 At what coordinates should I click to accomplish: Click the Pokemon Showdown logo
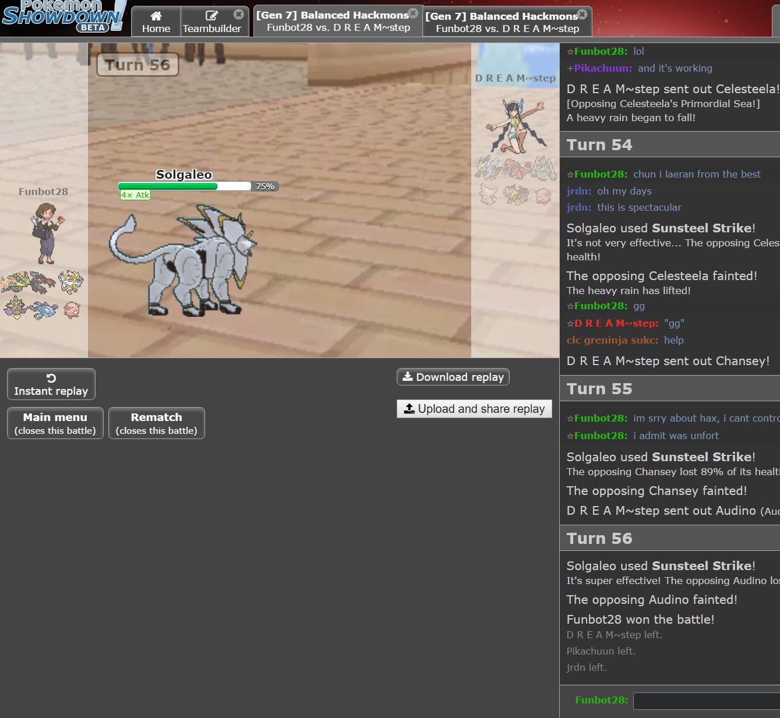pos(64,16)
